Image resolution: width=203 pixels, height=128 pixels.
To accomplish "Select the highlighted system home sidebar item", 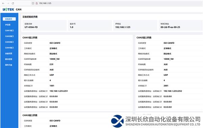I will point(9,19).
